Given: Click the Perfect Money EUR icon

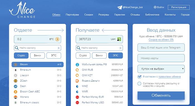Looking at the screenshot, I should point(77,97).
